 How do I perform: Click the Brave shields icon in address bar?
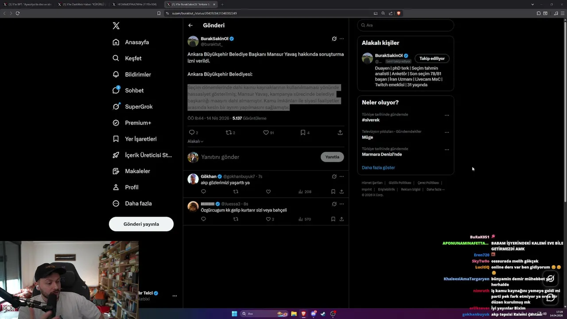click(x=399, y=13)
